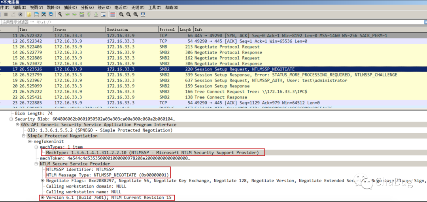
Task: Go back in packet history
Action: point(67,14)
